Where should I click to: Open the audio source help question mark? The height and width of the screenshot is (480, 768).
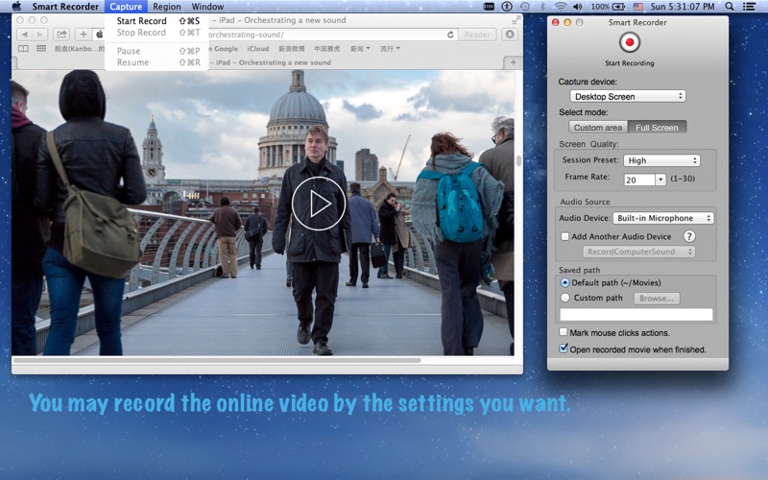(x=688, y=236)
